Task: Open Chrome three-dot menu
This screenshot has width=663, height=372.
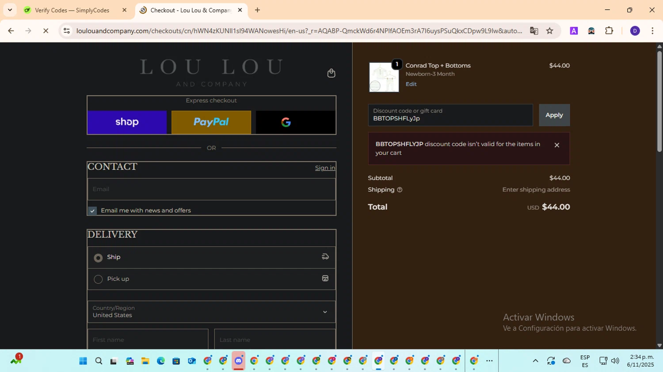Action: pyautogui.click(x=652, y=31)
